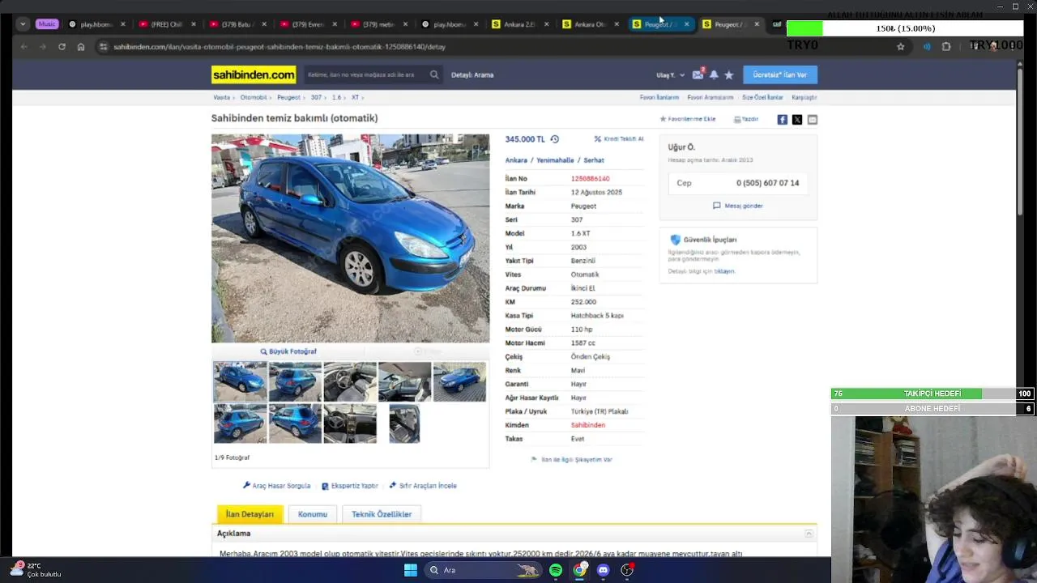This screenshot has height=583, width=1037.
Task: Open the Karşılaştır link
Action: pyautogui.click(x=804, y=97)
